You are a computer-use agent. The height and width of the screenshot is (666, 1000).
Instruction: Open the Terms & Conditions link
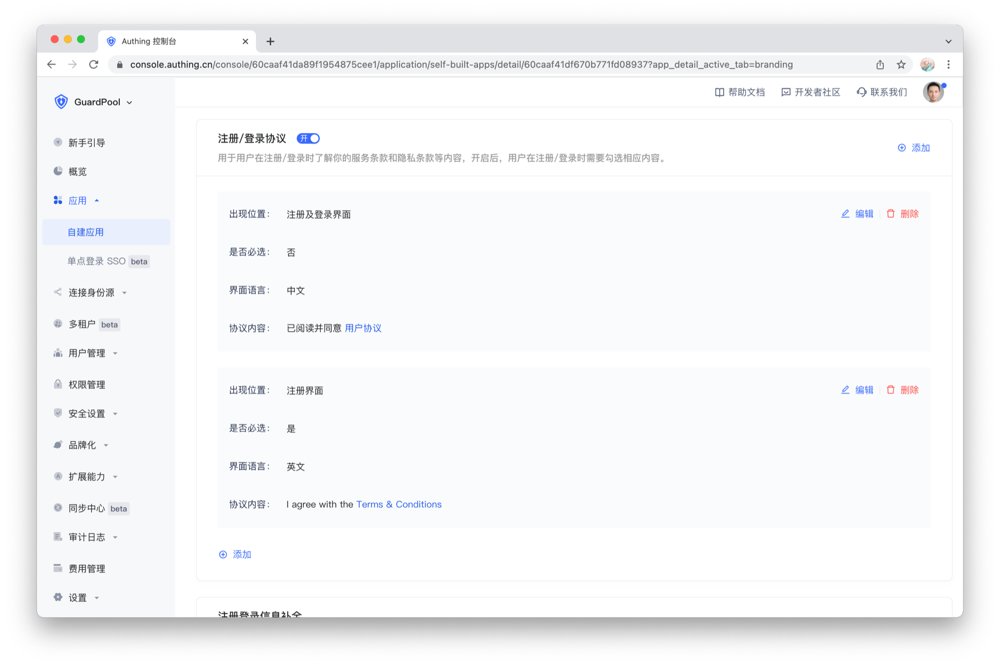[398, 504]
